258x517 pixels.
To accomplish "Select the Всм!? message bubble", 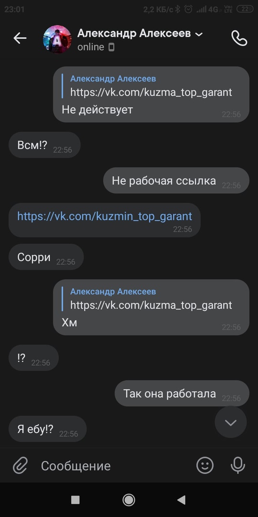I will click(x=44, y=145).
